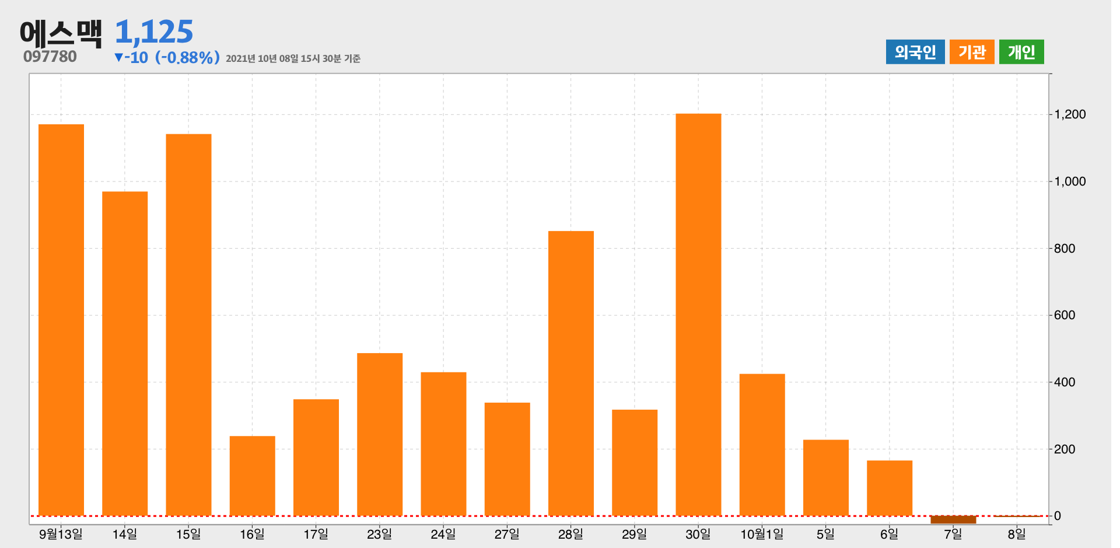The height and width of the screenshot is (548, 1120).
Task: Select the 17일 orange bar
Action: 316,458
